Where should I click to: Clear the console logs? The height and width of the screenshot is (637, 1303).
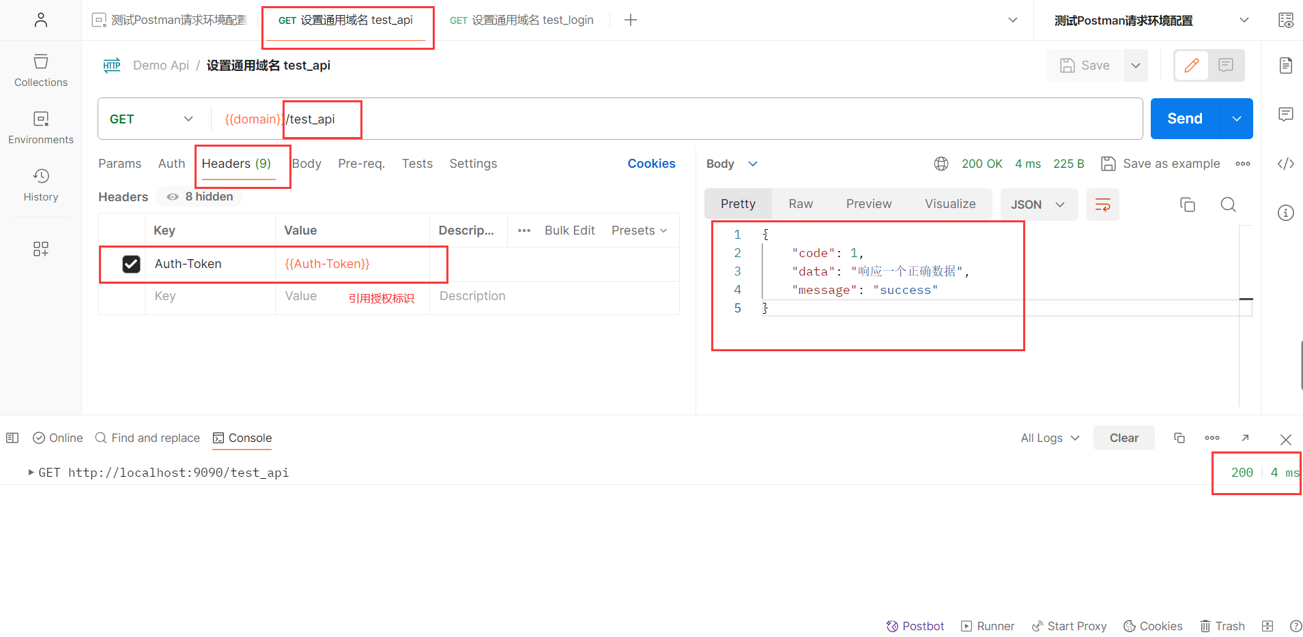click(1123, 438)
